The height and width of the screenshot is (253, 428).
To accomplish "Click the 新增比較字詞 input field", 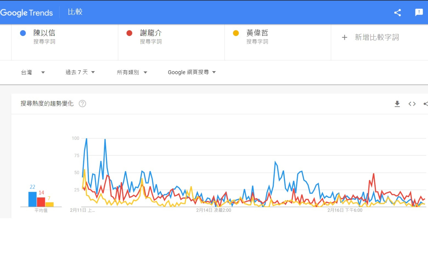I will pos(377,37).
